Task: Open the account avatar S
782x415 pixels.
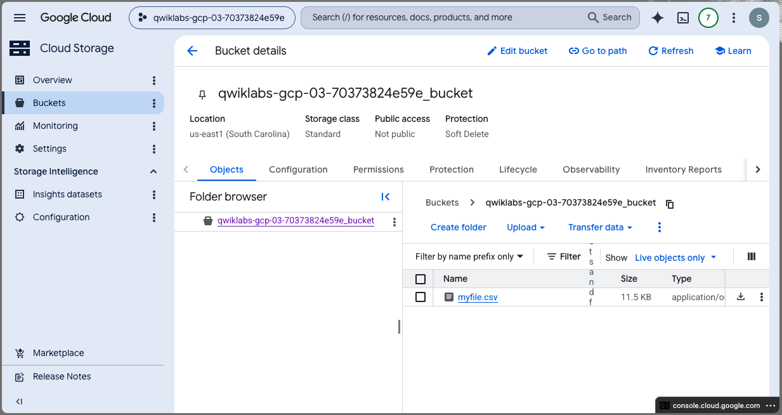Action: click(759, 18)
